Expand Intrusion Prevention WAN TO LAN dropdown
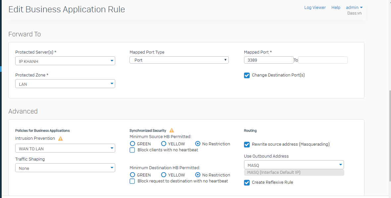391x198 pixels. [x=65, y=148]
